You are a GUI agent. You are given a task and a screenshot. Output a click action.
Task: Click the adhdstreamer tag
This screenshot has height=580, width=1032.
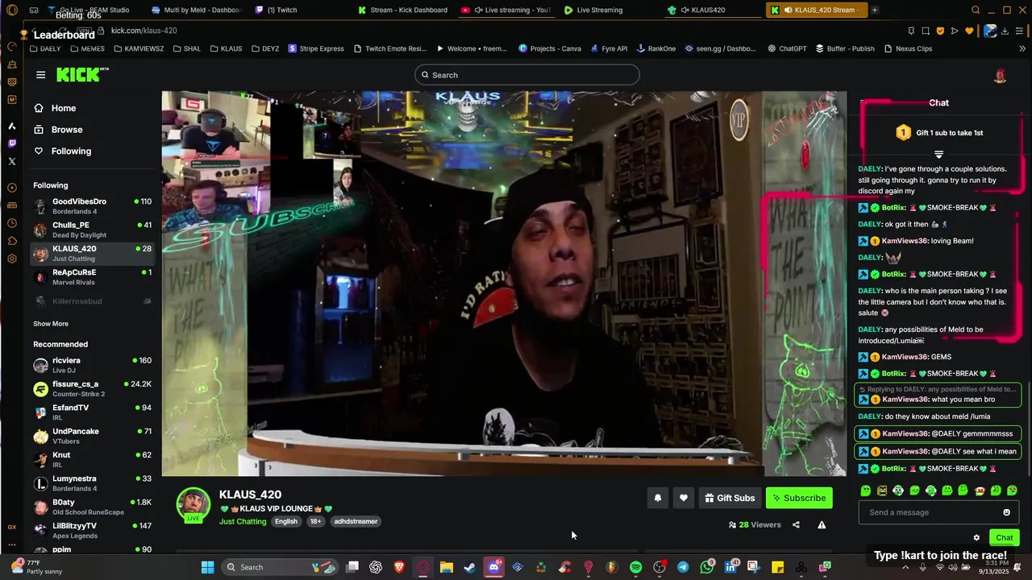pyautogui.click(x=356, y=521)
